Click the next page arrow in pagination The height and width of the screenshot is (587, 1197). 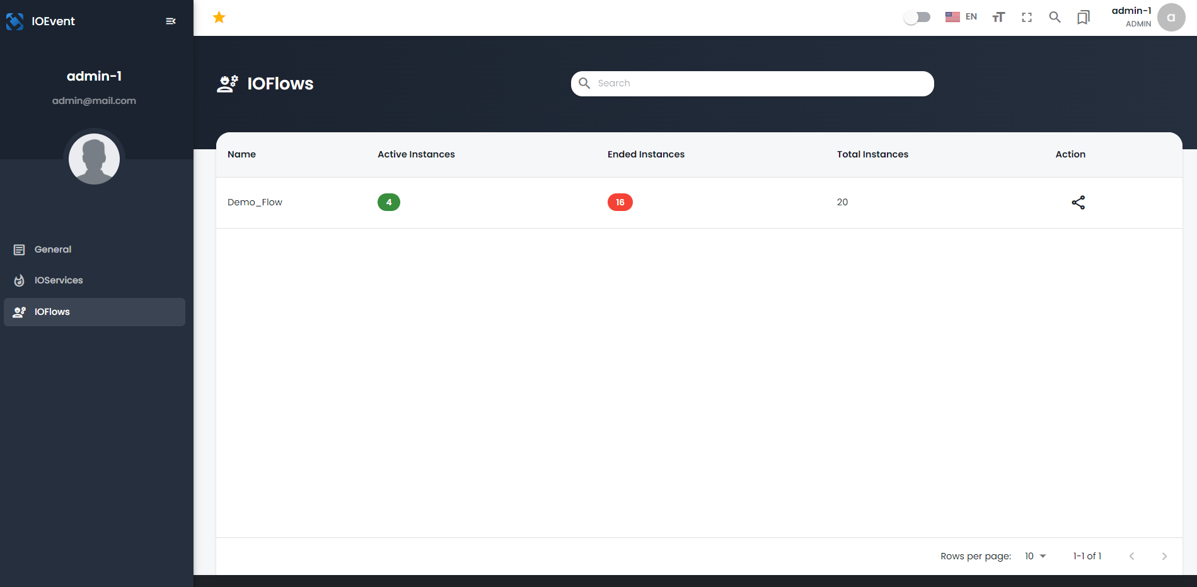pyautogui.click(x=1164, y=556)
